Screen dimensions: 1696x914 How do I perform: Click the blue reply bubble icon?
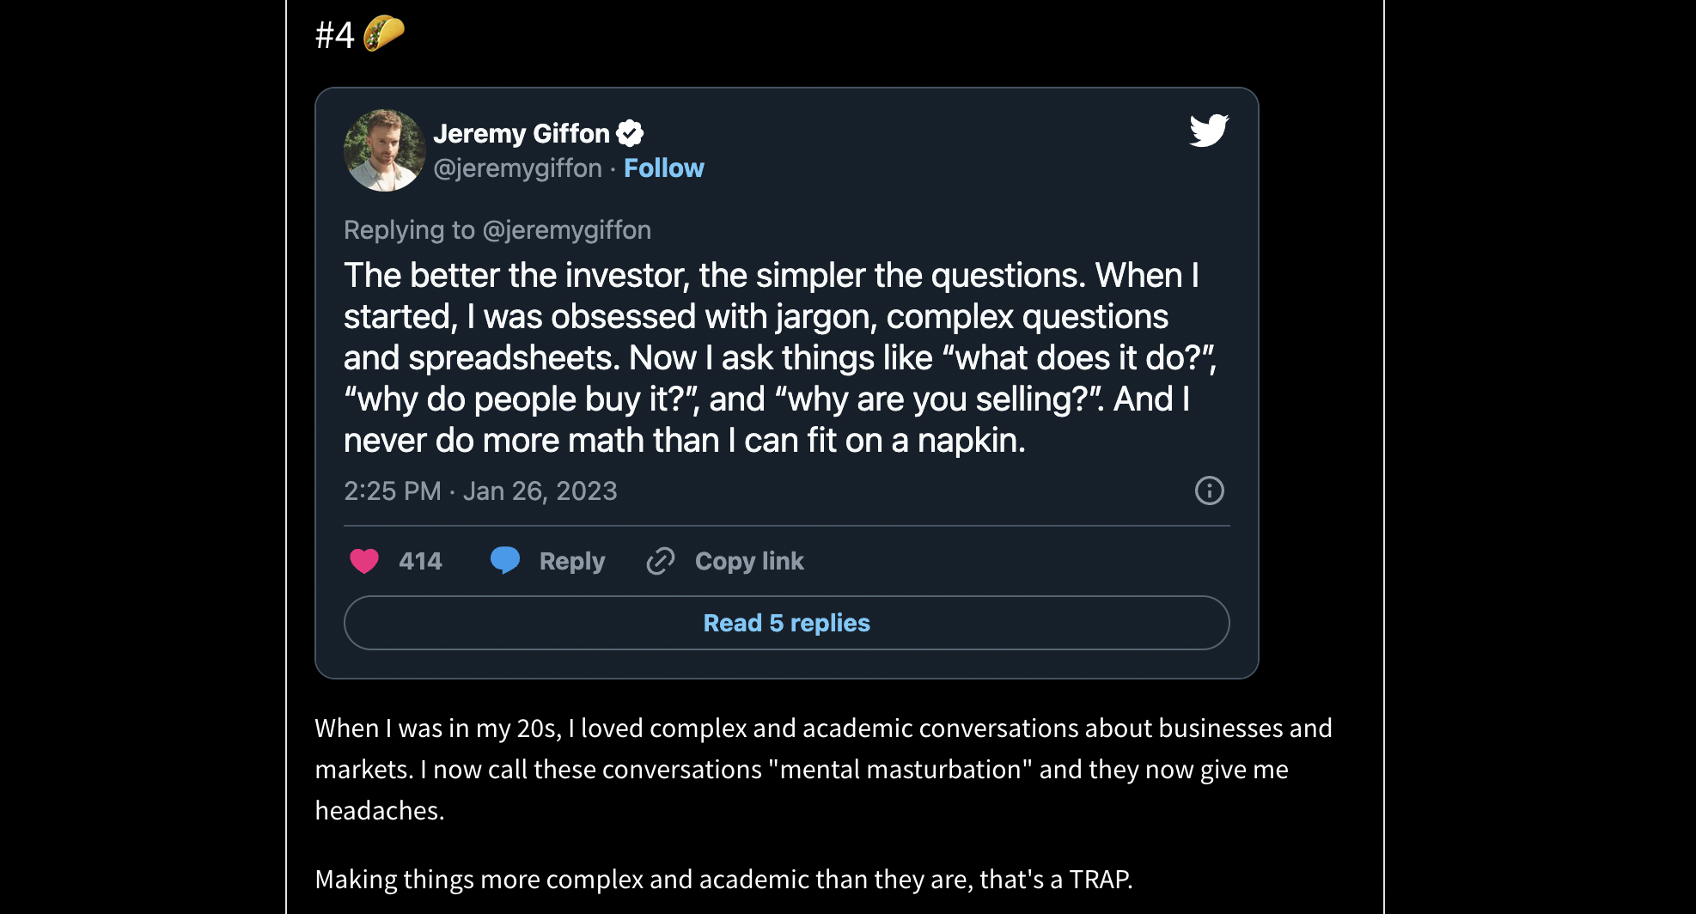[x=505, y=561]
